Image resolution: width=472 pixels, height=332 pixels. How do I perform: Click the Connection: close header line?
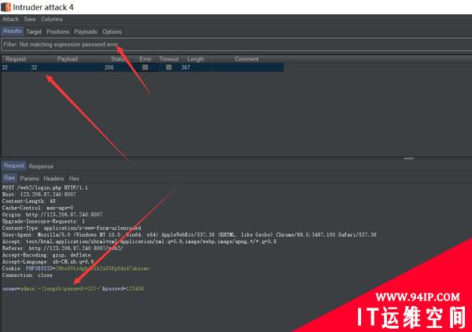[28, 275]
